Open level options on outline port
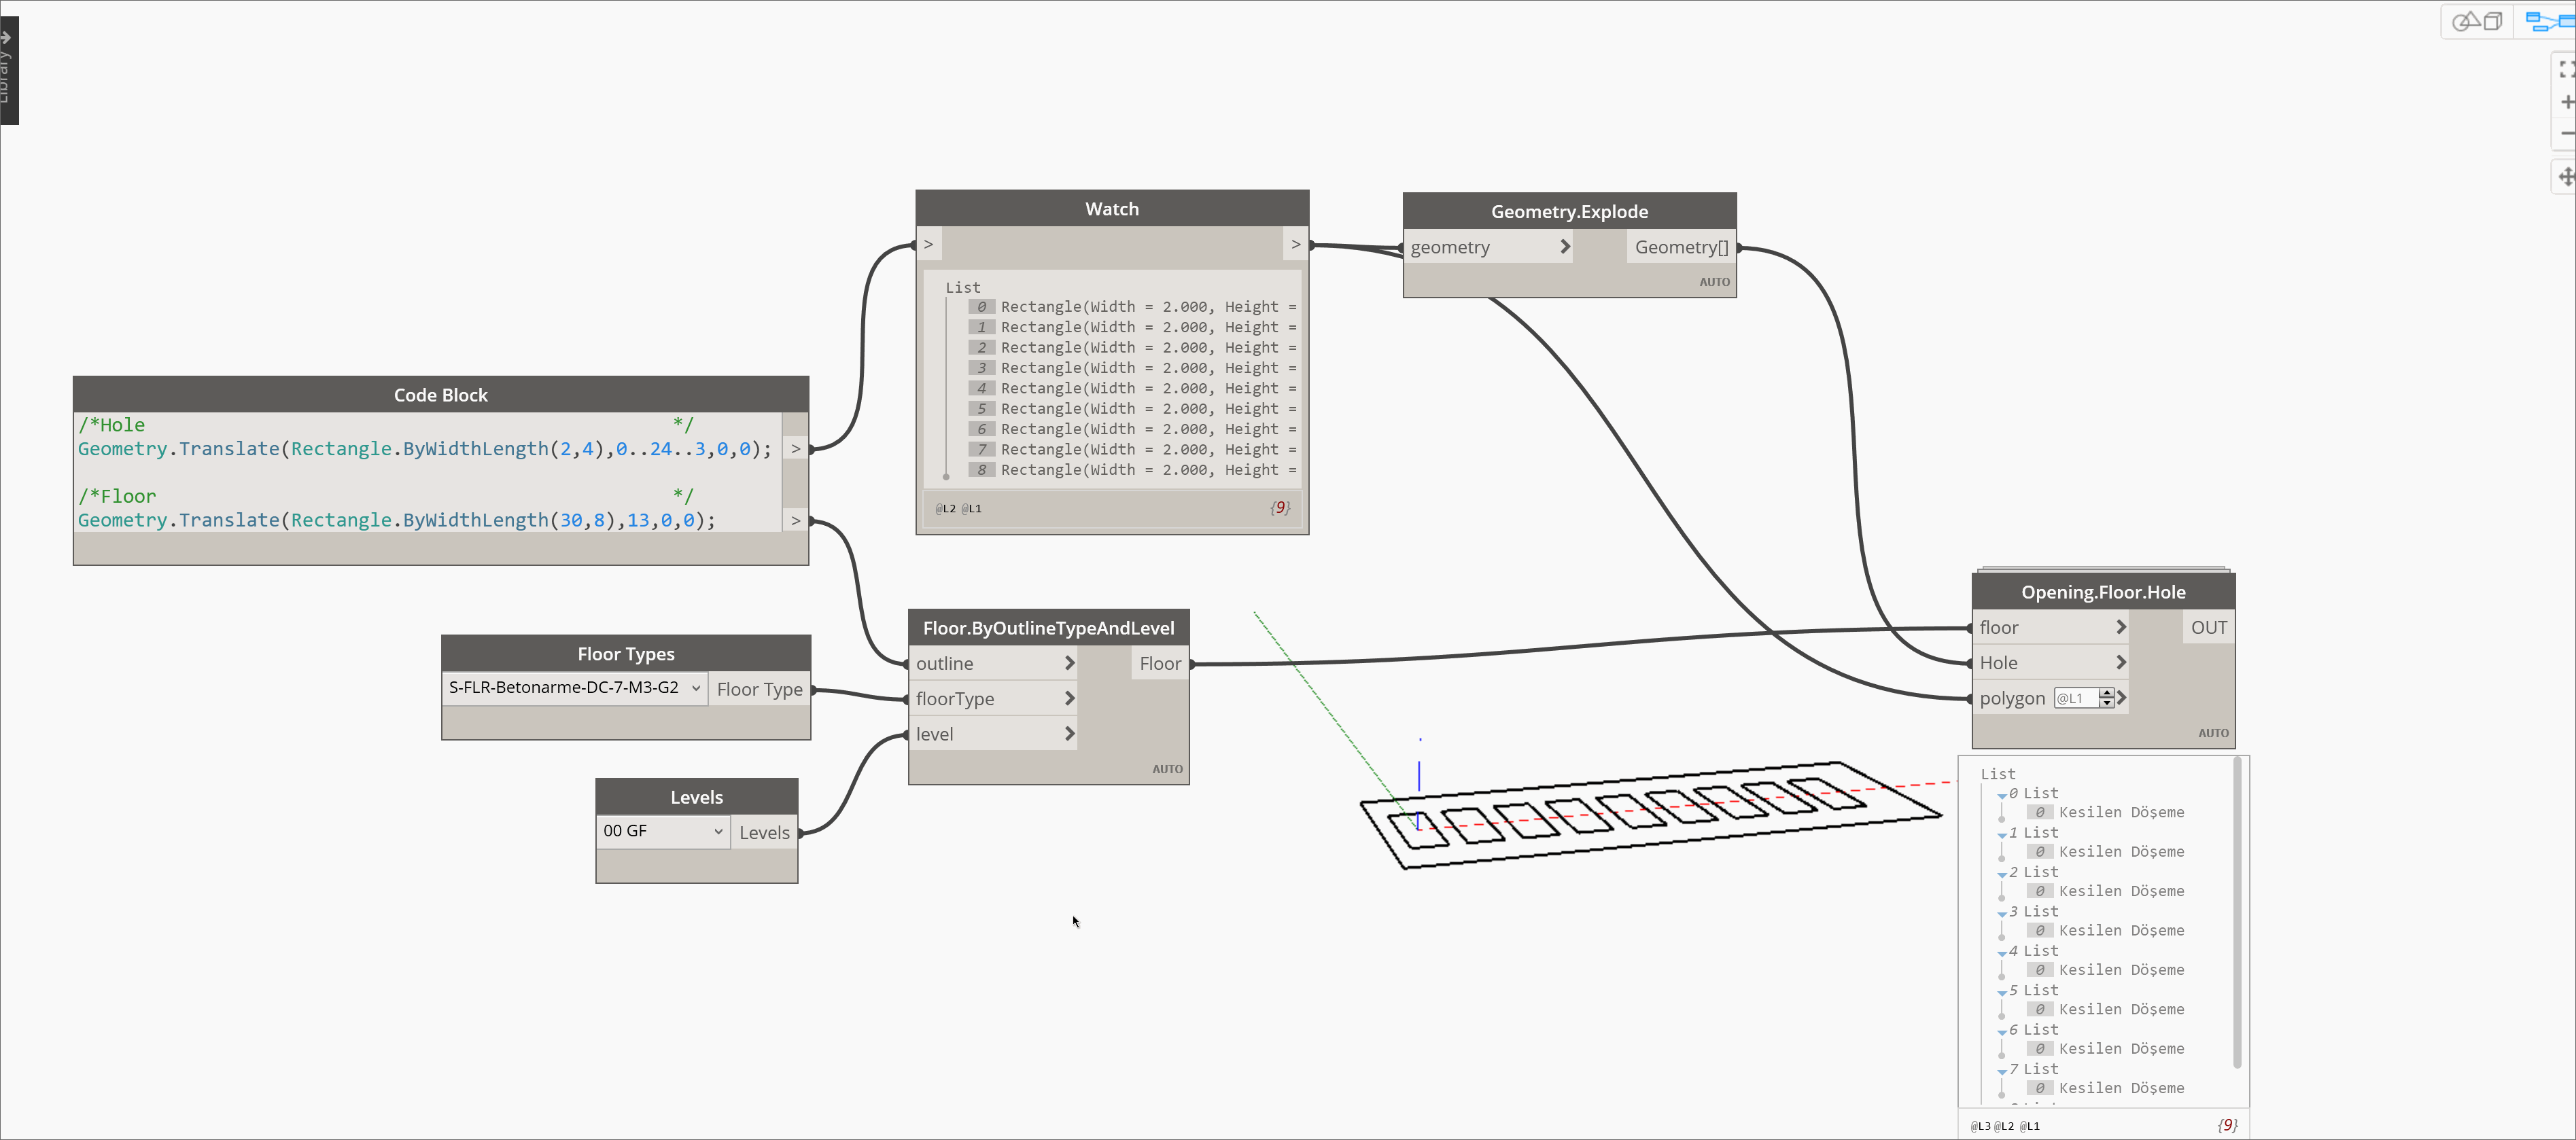2576x1140 pixels. pos(1069,662)
